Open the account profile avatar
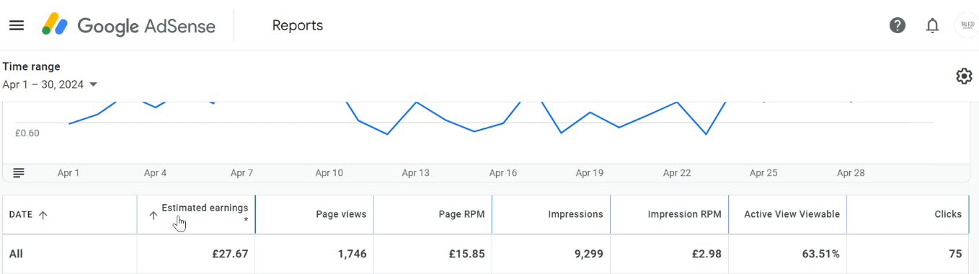 tap(966, 25)
